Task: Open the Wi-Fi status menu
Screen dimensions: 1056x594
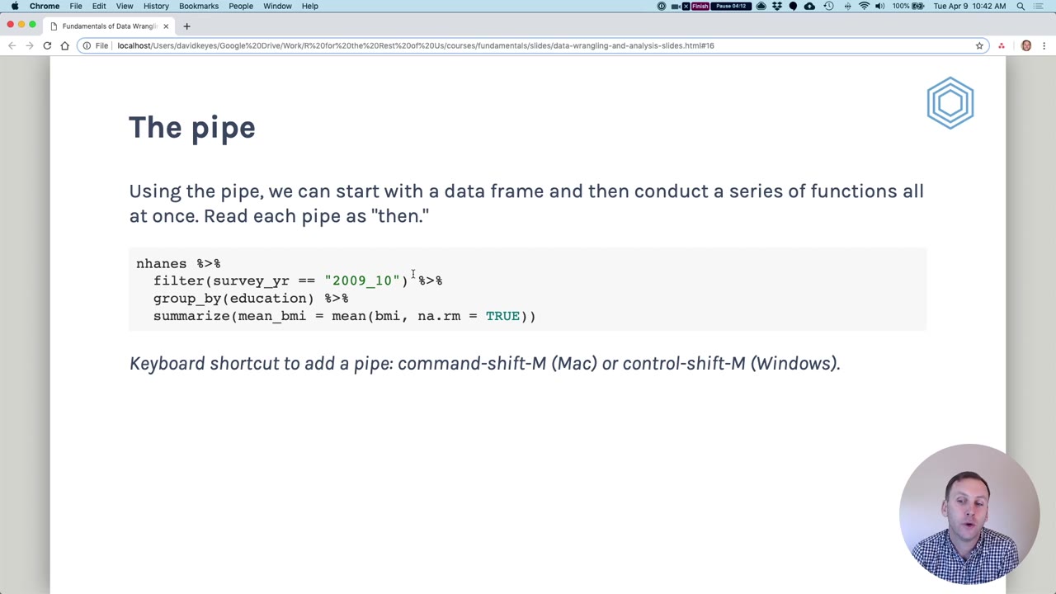Action: click(x=864, y=6)
